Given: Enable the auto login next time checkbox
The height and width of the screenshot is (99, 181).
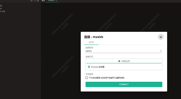Looking at the screenshot, I should point(87,78).
